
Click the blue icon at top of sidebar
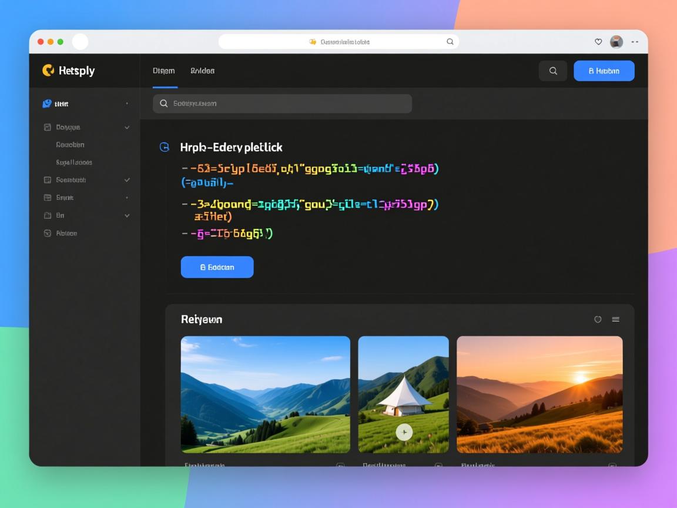coord(47,103)
